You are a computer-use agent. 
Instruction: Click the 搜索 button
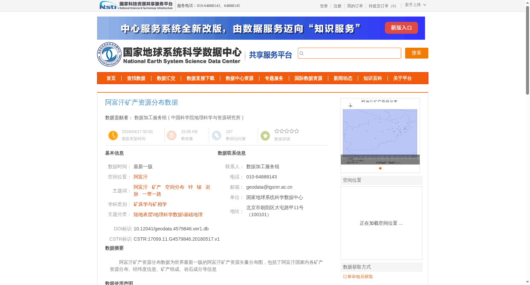(x=417, y=53)
